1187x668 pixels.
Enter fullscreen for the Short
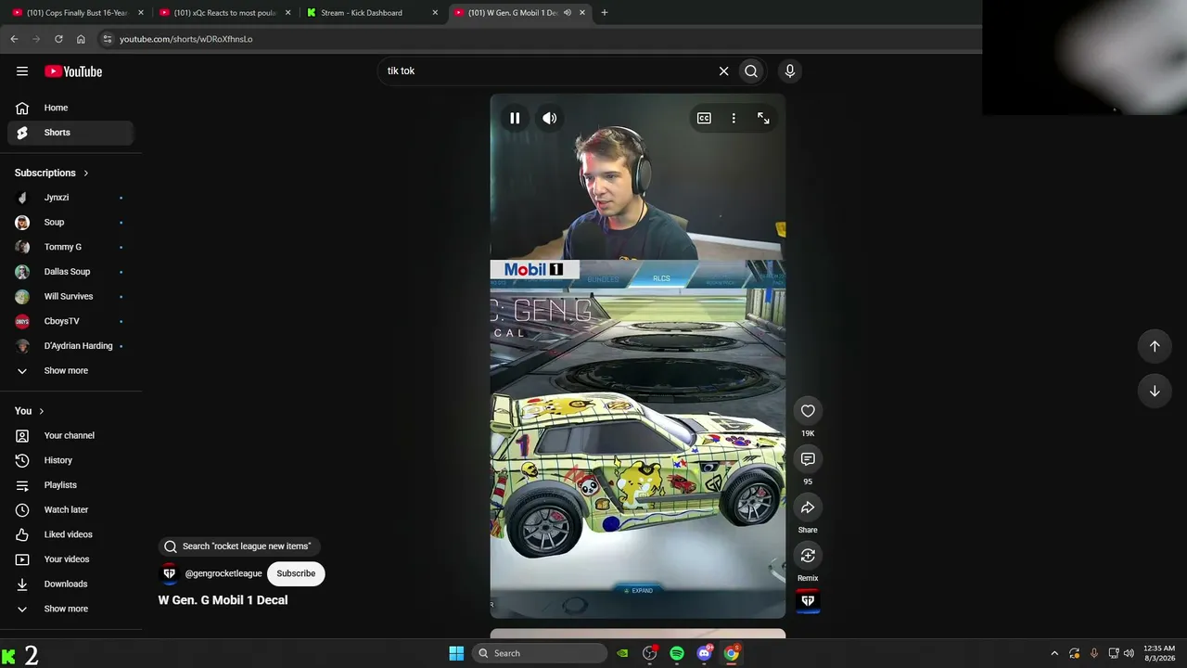point(763,119)
